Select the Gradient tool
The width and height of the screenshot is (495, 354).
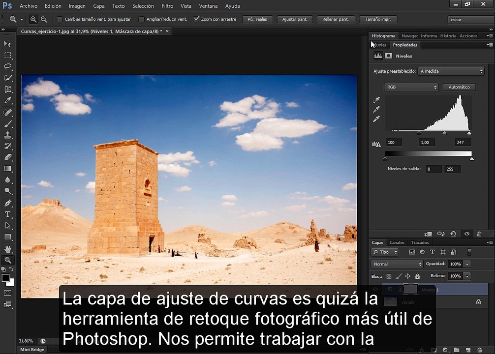click(8, 169)
